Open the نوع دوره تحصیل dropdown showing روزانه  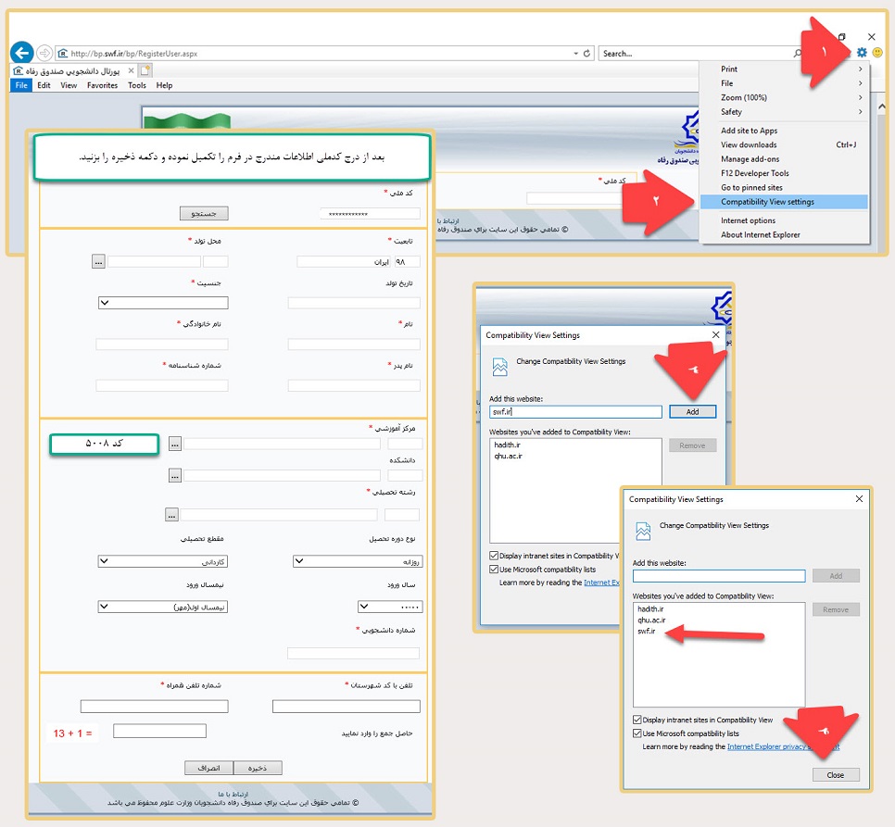tap(358, 561)
